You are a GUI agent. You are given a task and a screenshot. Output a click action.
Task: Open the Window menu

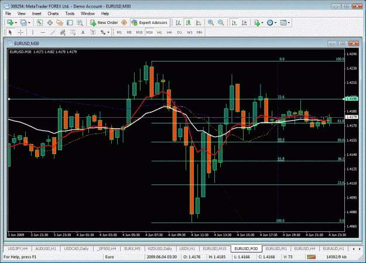point(88,13)
